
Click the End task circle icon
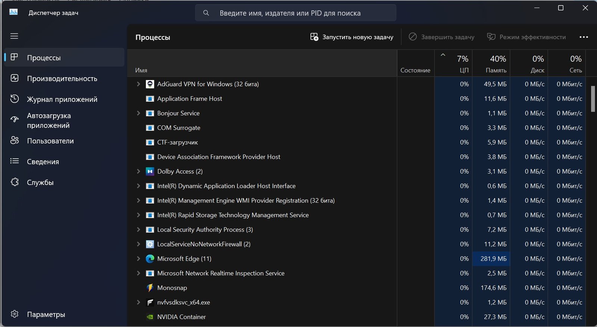point(413,37)
